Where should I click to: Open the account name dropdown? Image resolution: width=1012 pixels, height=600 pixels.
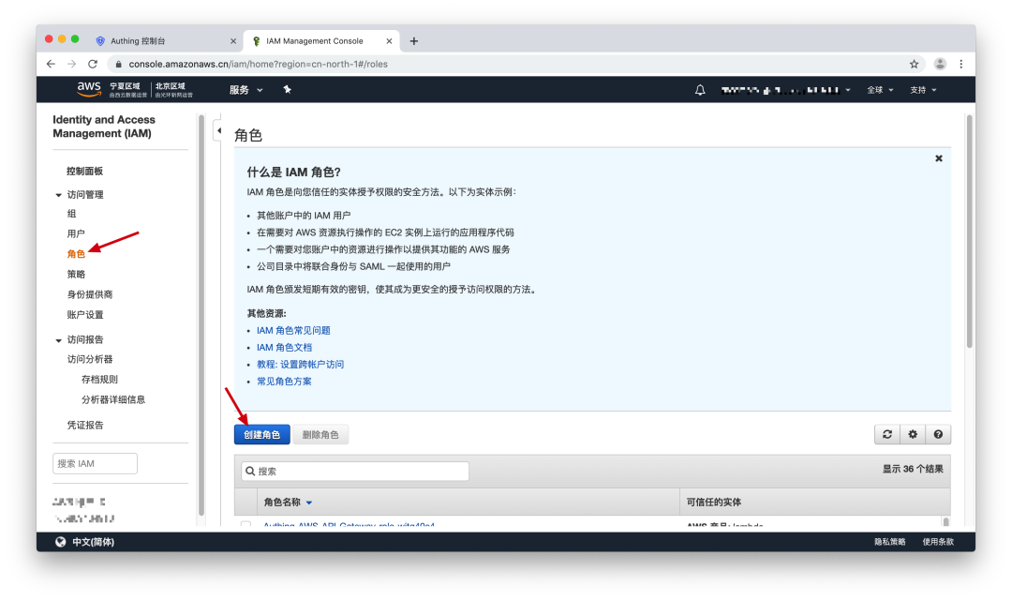click(x=785, y=90)
